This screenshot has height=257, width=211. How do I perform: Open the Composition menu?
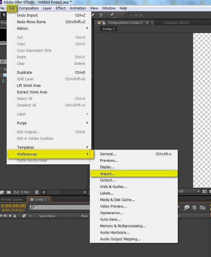(x=29, y=8)
